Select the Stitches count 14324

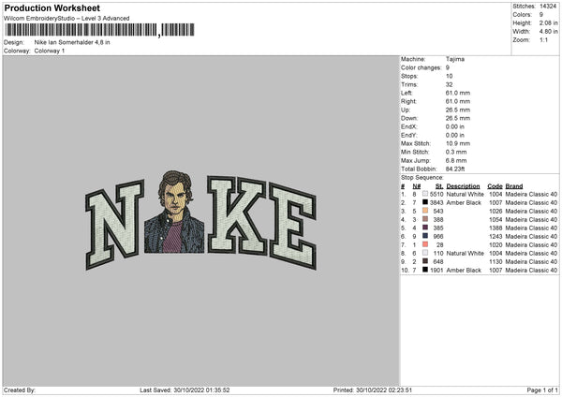[548, 7]
